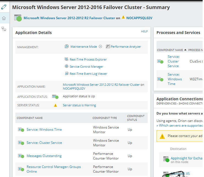
Task: Click warning icon in contact admin notice
Action: (x=162, y=136)
